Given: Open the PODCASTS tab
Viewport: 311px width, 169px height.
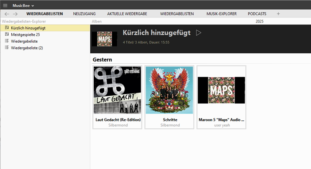Looking at the screenshot, I should tap(257, 14).
